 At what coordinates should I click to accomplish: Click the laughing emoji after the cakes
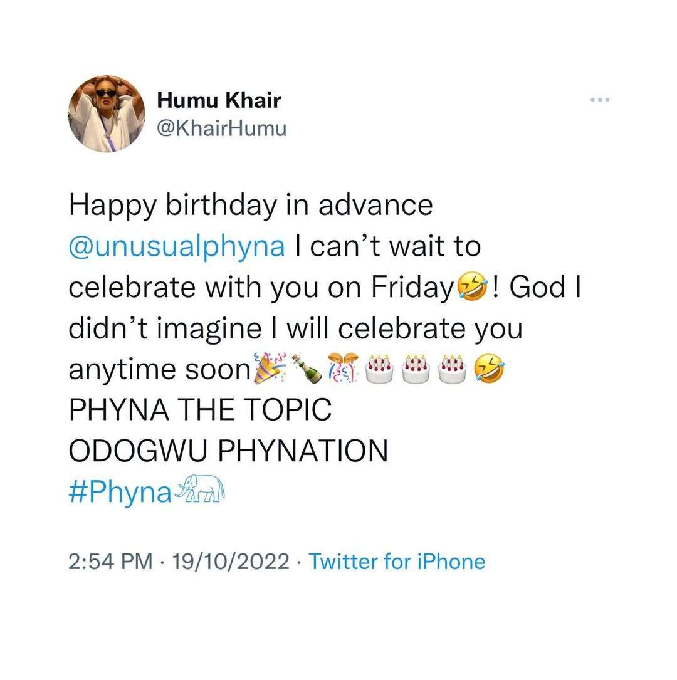coord(488,369)
